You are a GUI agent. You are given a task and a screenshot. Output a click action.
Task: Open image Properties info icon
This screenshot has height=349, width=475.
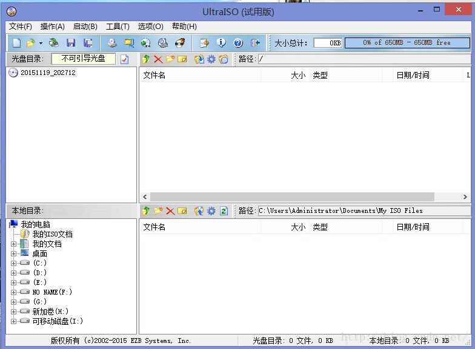tap(222, 43)
